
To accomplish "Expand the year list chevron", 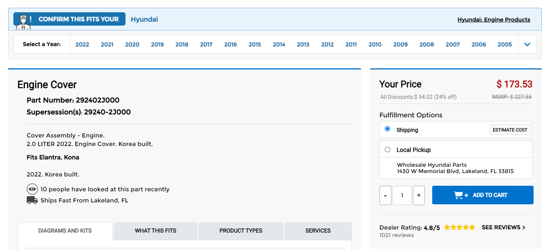I will point(527,45).
